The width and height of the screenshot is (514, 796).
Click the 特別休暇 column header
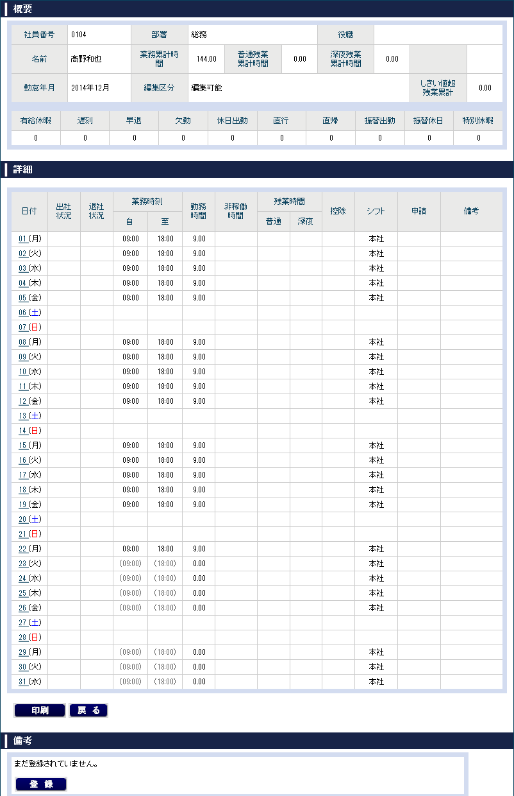coord(478,121)
